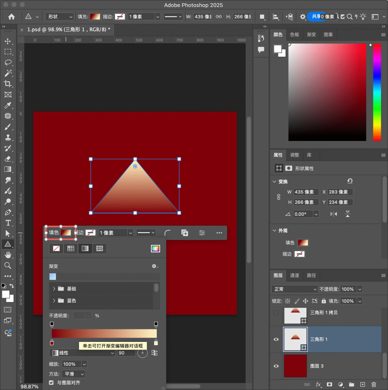Image resolution: width=388 pixels, height=390 pixels.
Task: Hide the 三角形 1 layer
Action: (276, 339)
